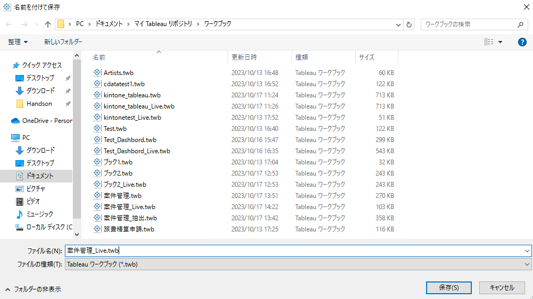
Task: Open pinned ダウンロード under Quick Access
Action: coord(40,91)
